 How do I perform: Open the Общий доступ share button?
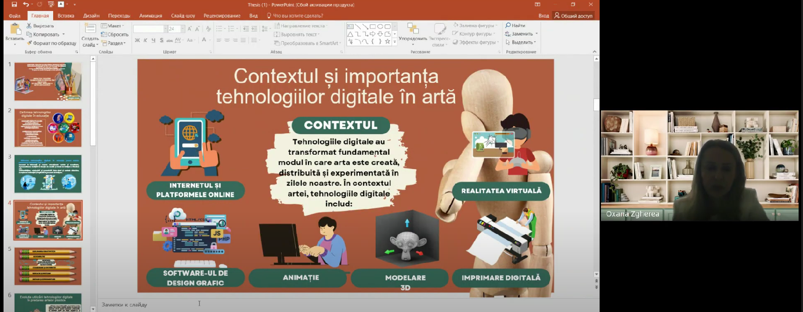click(573, 16)
